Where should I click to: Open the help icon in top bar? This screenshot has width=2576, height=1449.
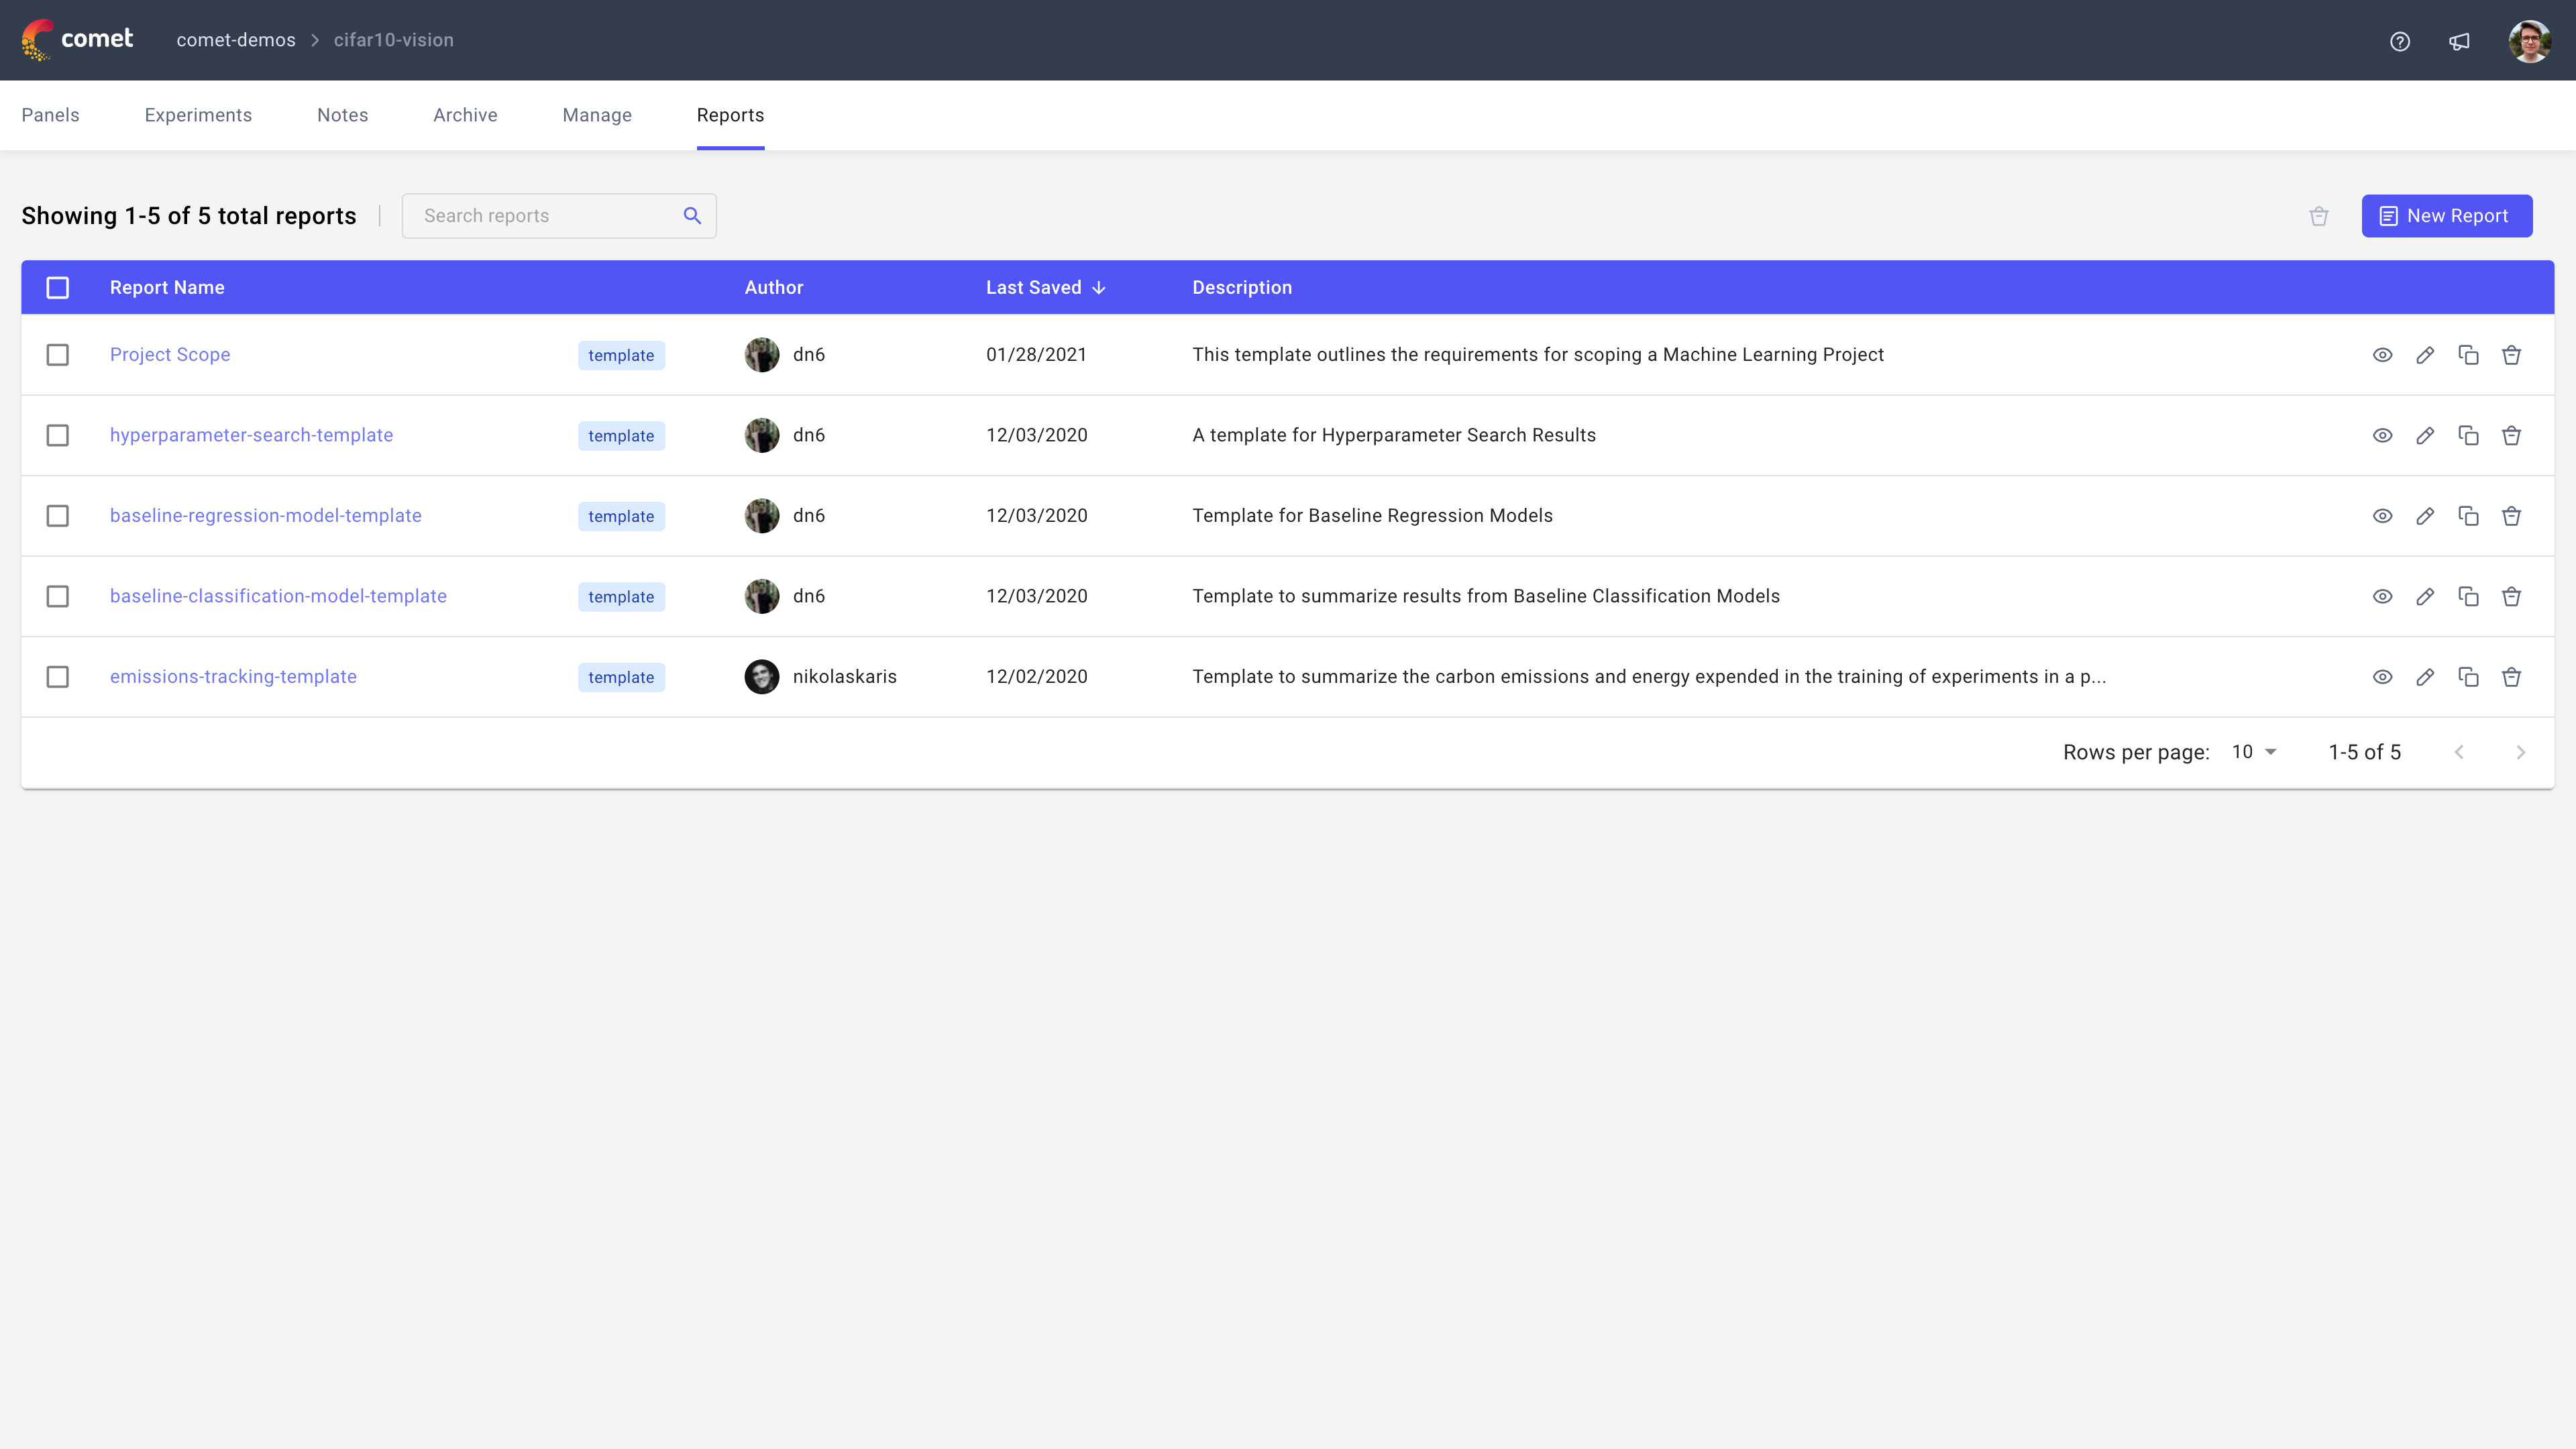point(2400,41)
